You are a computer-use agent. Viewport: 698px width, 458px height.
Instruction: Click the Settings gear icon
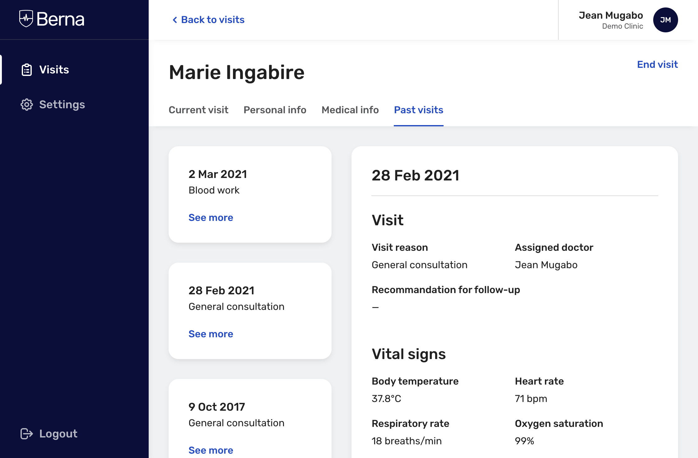pyautogui.click(x=27, y=105)
